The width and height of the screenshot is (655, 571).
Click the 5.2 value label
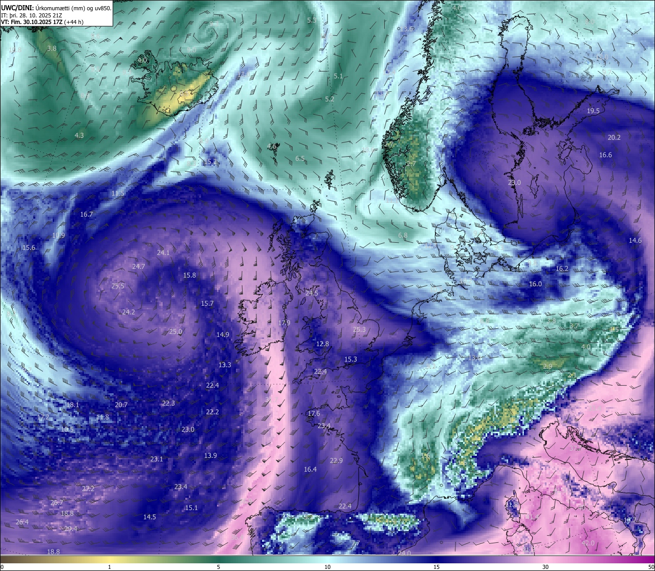(330, 99)
